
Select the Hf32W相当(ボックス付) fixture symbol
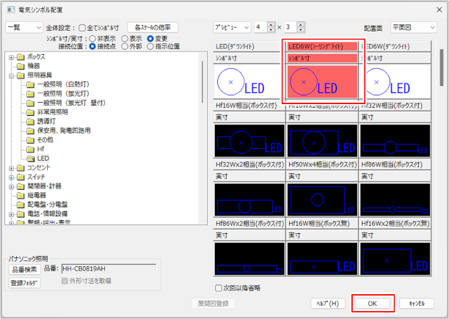(394, 139)
